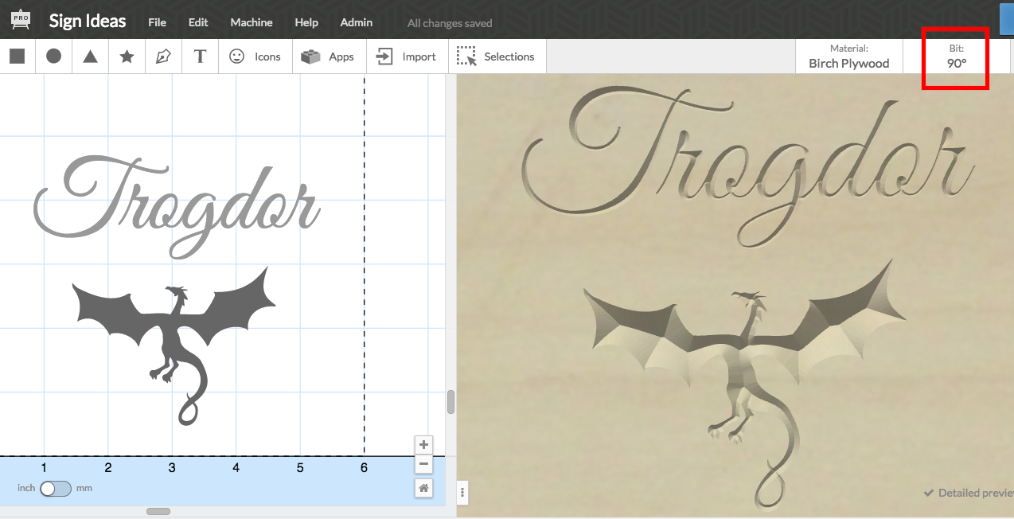Zoom in with the plus button
The height and width of the screenshot is (519, 1014).
click(x=424, y=445)
